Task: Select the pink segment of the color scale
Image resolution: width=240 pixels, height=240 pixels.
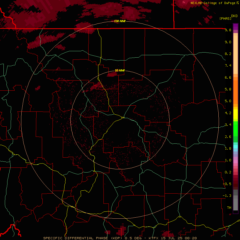Action: tap(235, 162)
